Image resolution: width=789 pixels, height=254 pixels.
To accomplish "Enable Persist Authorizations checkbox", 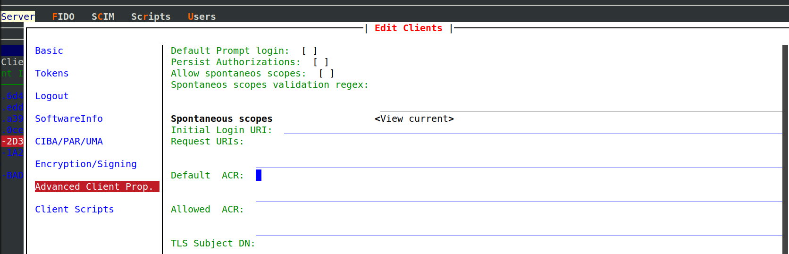I will (x=321, y=62).
